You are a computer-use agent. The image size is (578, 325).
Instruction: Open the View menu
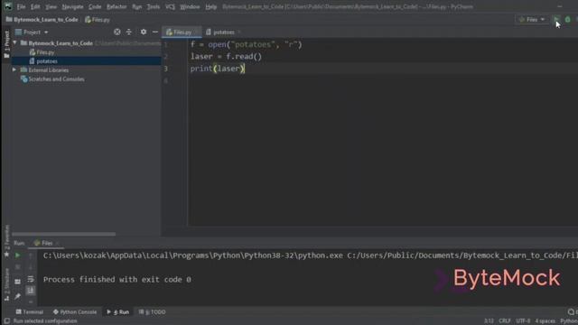click(51, 6)
